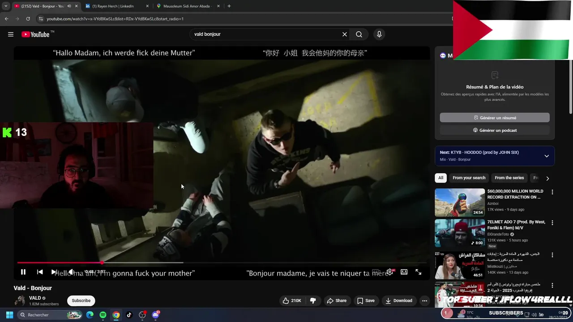Open the Windows Start menu

(x=9, y=315)
